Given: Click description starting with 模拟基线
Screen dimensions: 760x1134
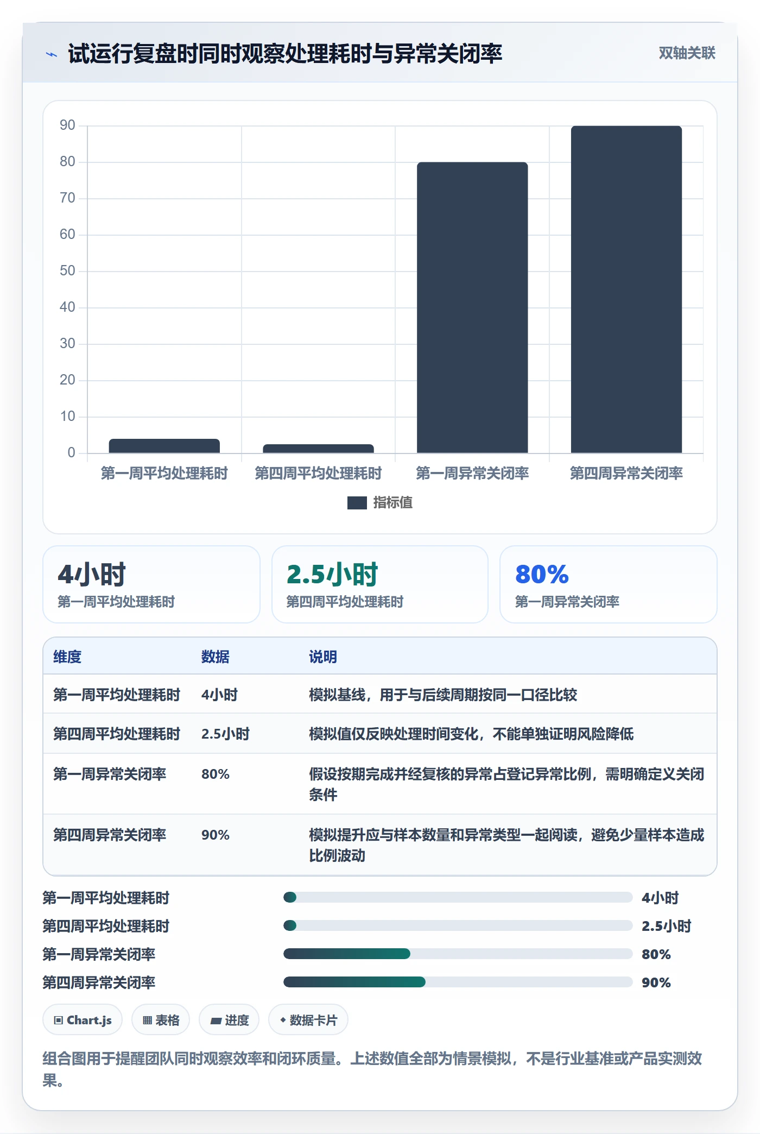Looking at the screenshot, I should [443, 695].
